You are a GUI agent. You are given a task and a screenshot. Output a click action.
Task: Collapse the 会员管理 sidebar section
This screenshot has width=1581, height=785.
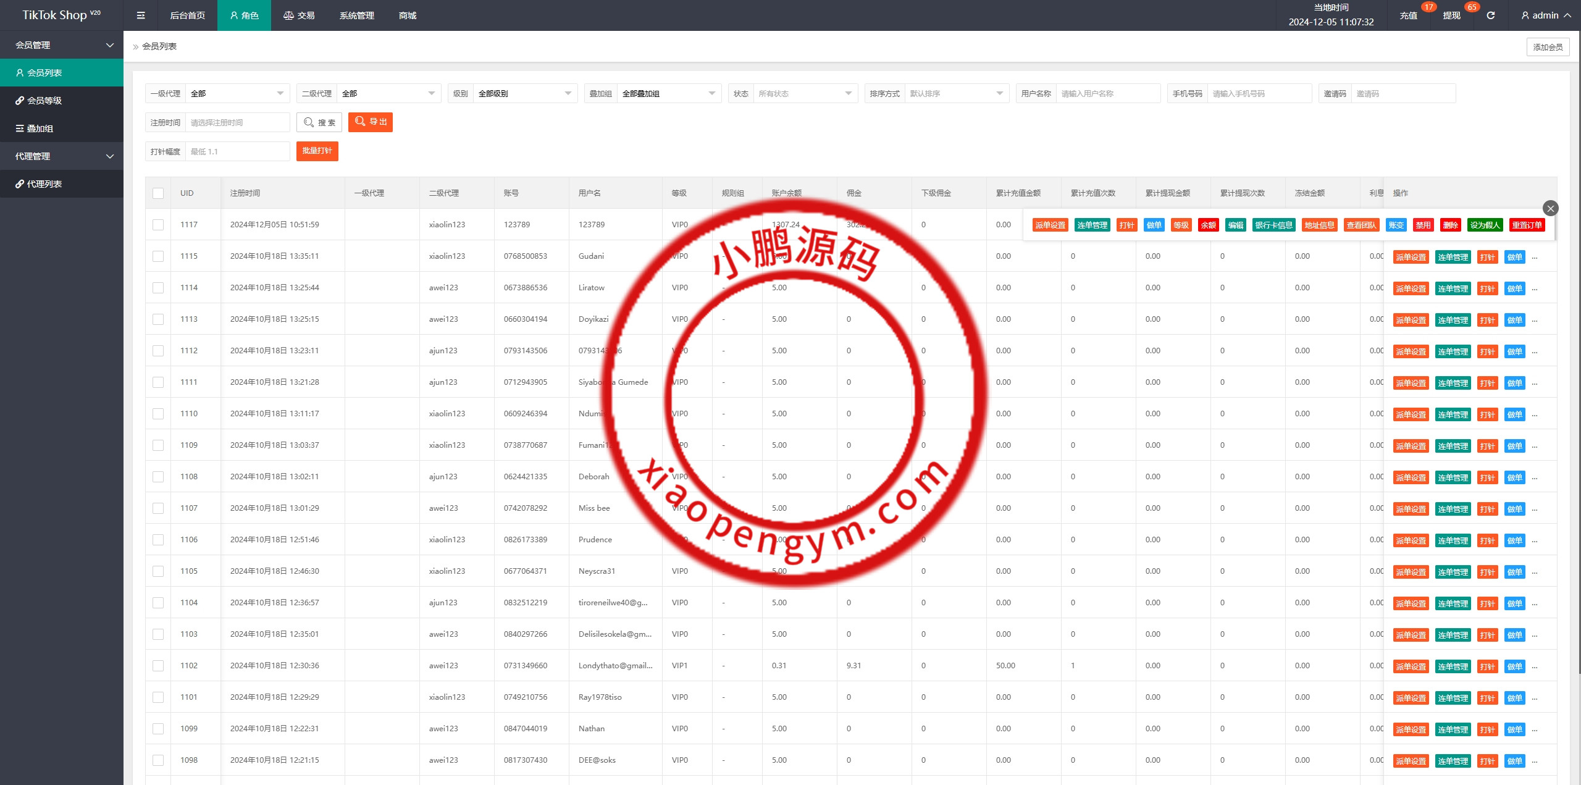(62, 45)
